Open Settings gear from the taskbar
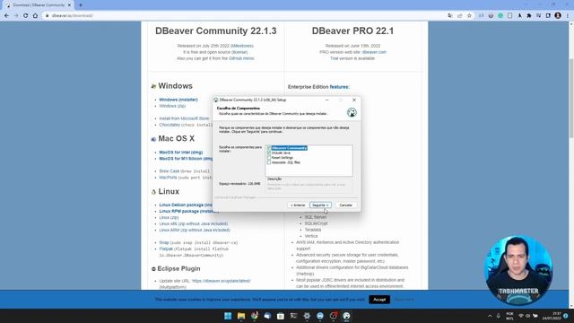Viewport: 574px width, 323px height. tap(307, 316)
